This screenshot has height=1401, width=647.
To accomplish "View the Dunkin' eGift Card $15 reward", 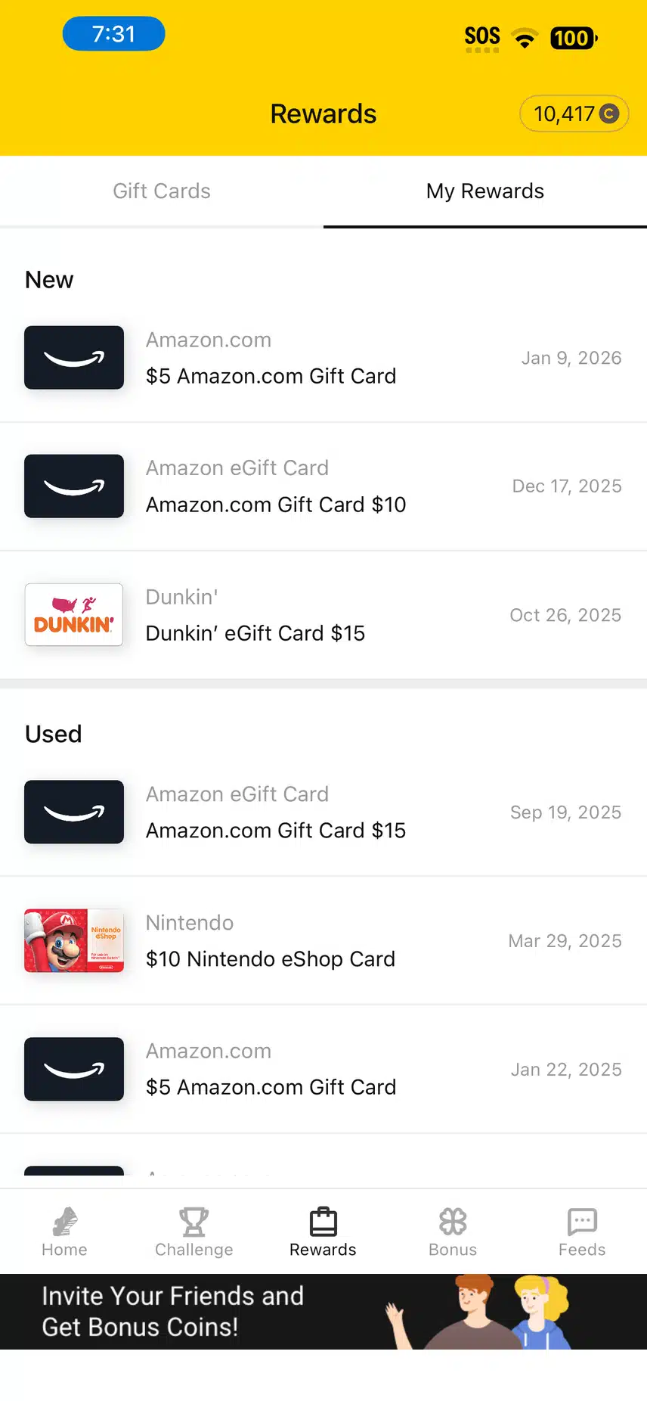I will tap(255, 633).
